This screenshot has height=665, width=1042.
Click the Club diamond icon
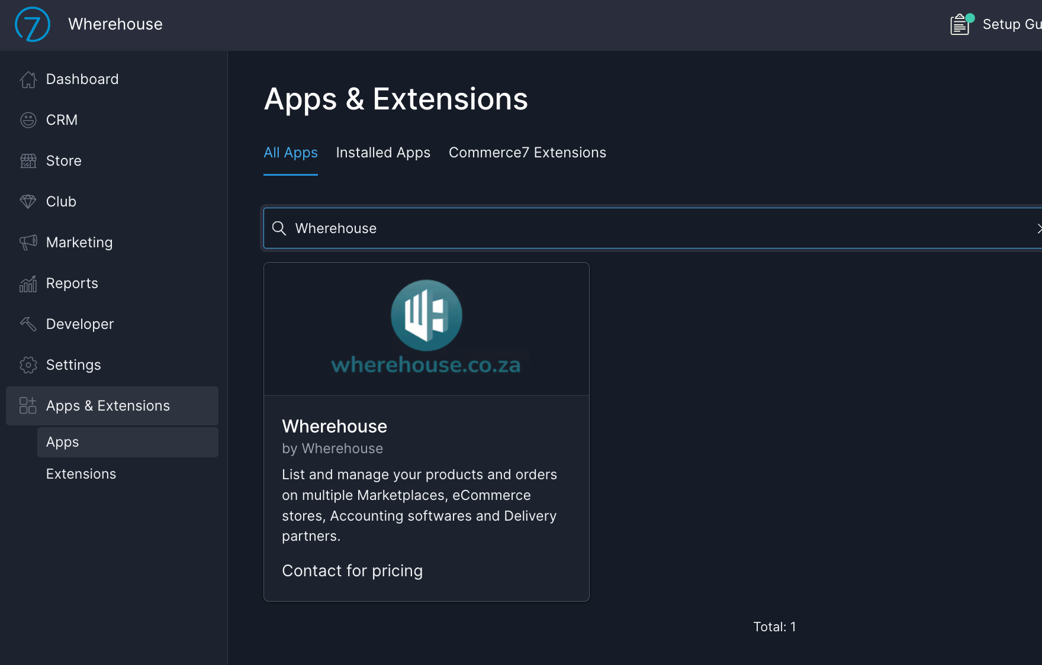pos(28,202)
